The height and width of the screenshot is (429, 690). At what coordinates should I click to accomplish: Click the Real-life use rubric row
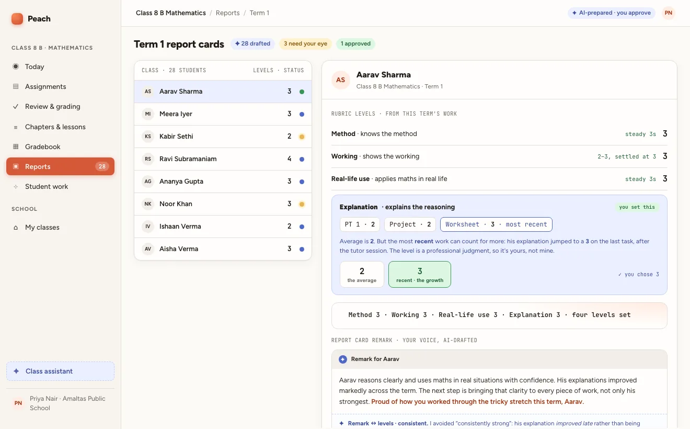[x=499, y=179]
